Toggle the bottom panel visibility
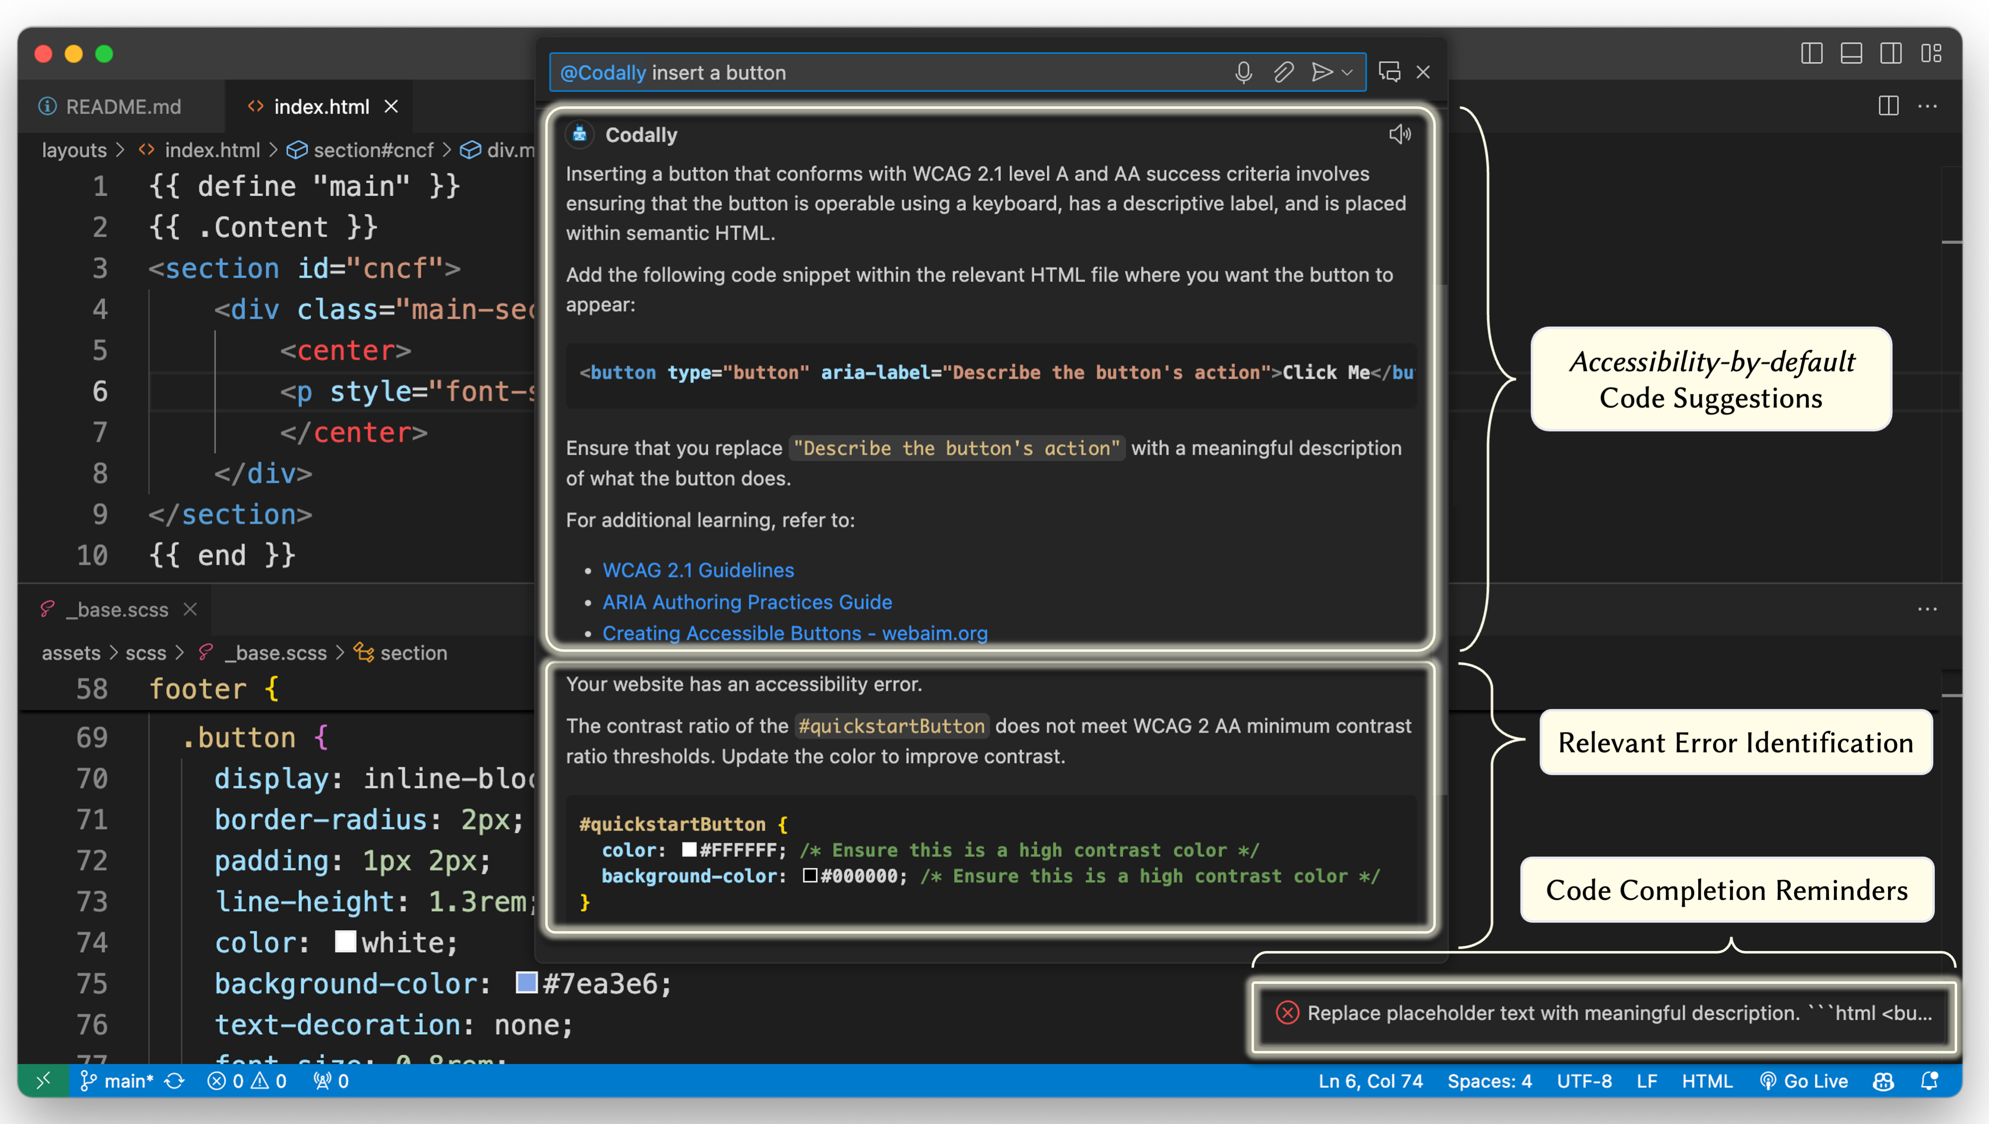Viewport: 1989px width, 1124px height. [x=1851, y=53]
